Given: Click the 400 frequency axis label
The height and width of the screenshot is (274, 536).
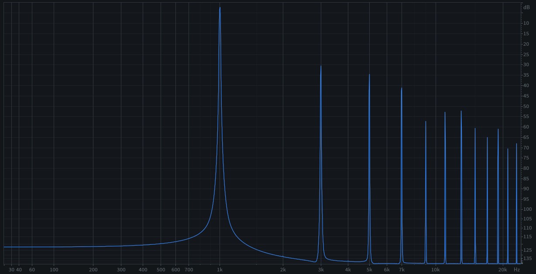Looking at the screenshot, I should point(143,270).
